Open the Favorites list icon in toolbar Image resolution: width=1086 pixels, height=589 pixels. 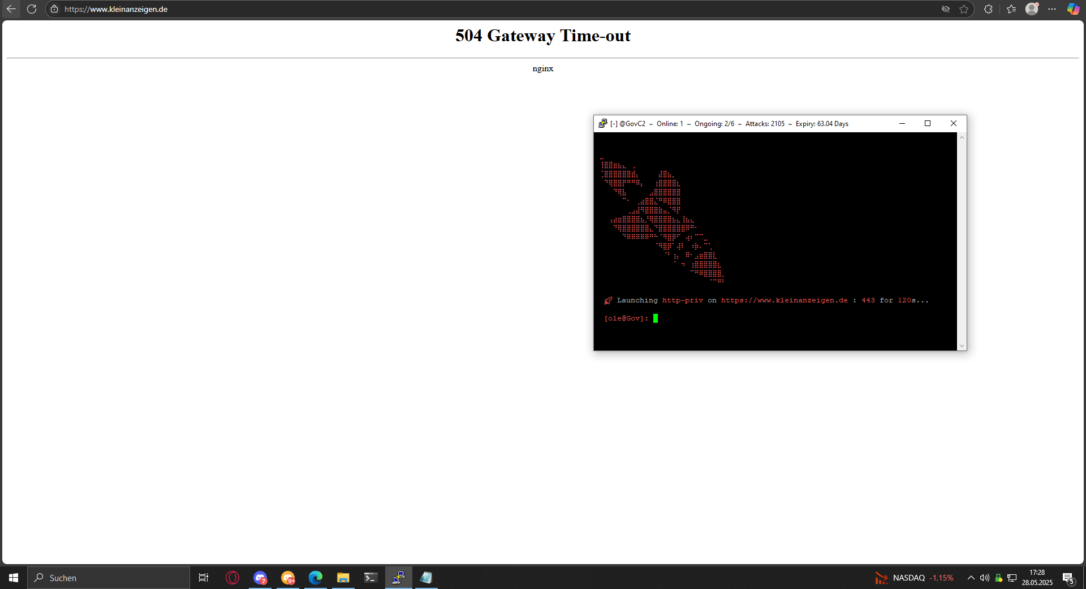1011,9
